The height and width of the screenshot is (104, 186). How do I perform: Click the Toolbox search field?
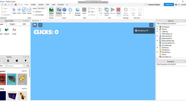coord(15,66)
